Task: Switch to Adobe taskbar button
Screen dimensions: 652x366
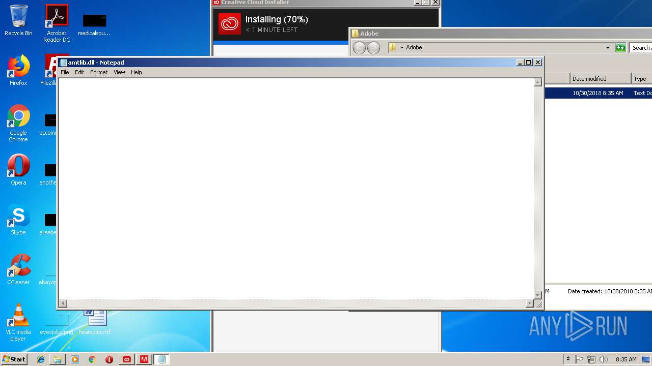Action: [144, 359]
